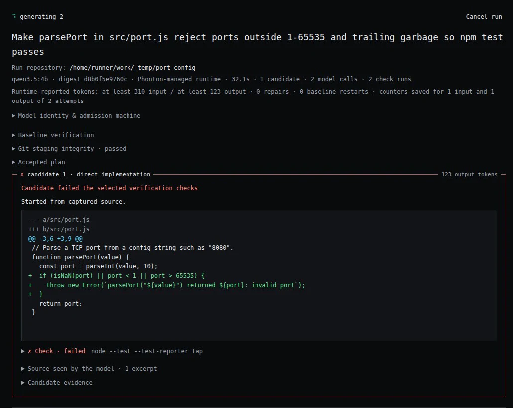The width and height of the screenshot is (513, 408).
Task: Click the red cross icon beside Check
Action: pyautogui.click(x=29, y=351)
